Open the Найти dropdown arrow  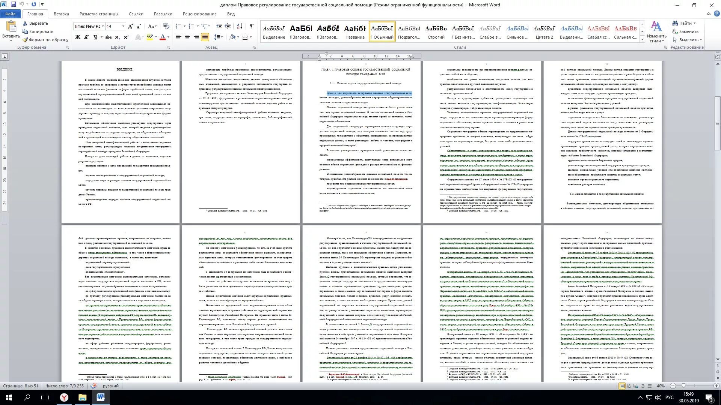coord(694,23)
